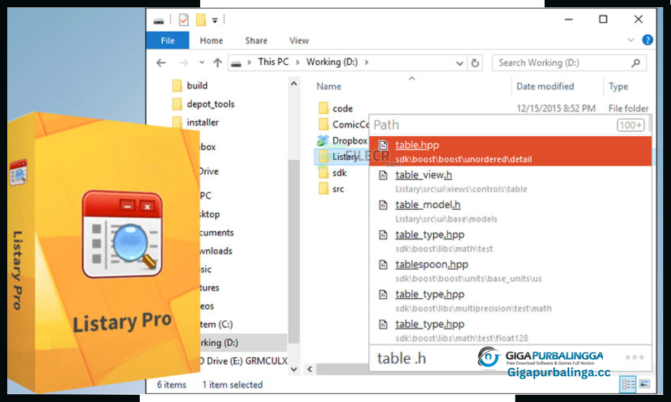This screenshot has height=402, width=671.
Task: Click 'This PC' in the address bar
Action: (x=273, y=62)
